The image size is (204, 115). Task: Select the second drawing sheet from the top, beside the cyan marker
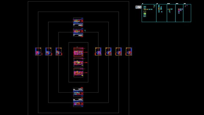pos(78,32)
